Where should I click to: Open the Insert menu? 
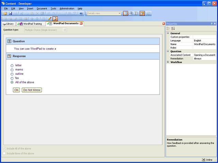[30, 8]
